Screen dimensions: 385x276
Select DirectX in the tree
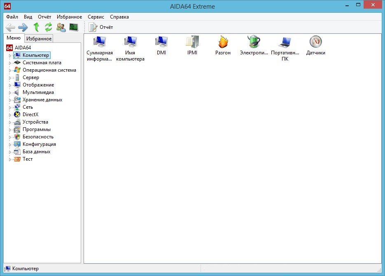point(30,115)
